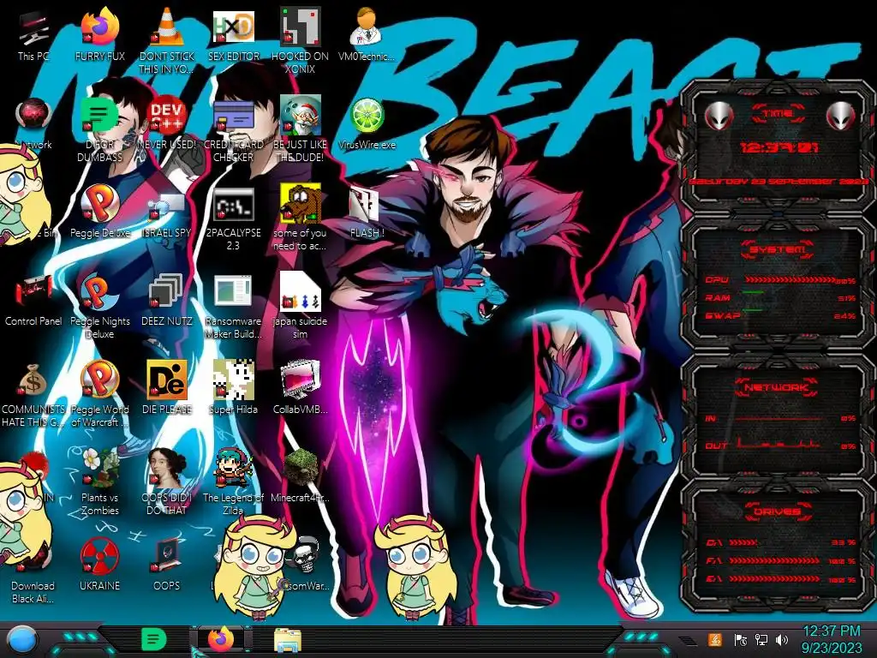Click the blue Start orb on taskbar

point(23,639)
